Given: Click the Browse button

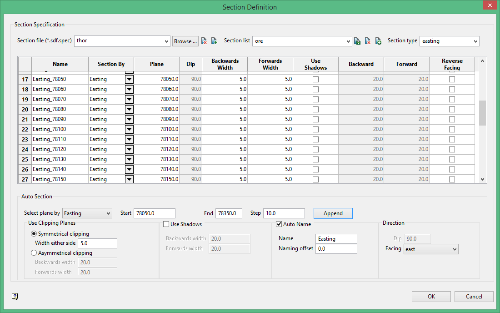Looking at the screenshot, I should (185, 41).
